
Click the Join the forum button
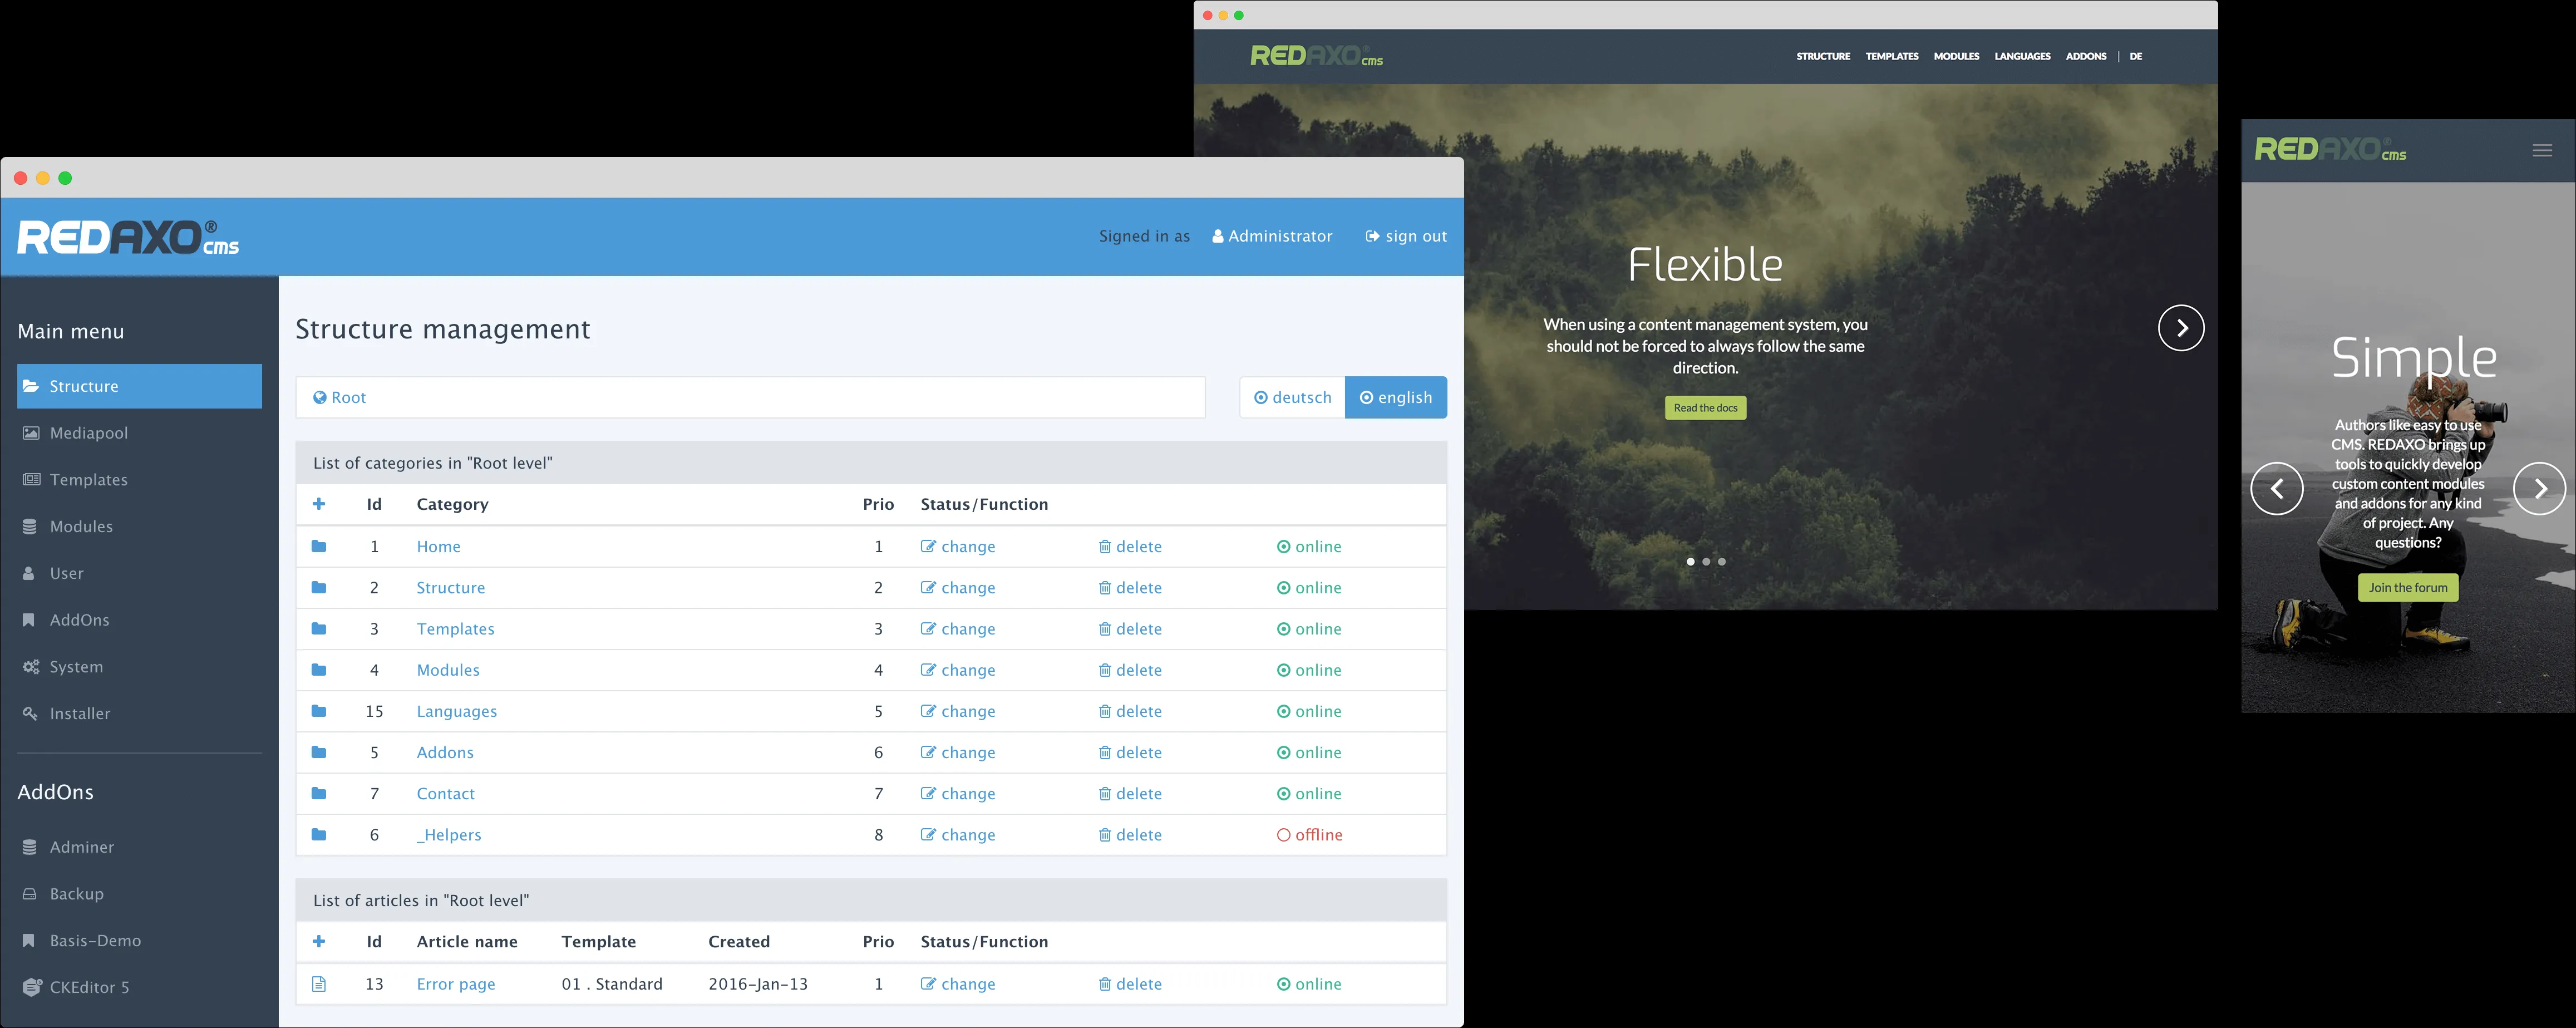click(2408, 587)
